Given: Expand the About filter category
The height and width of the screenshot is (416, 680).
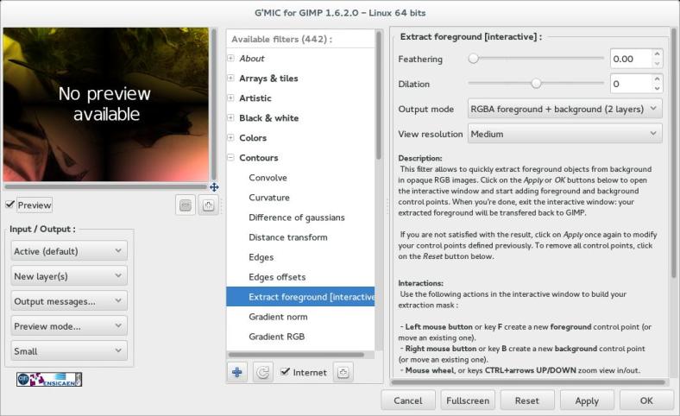Looking at the screenshot, I should (230, 58).
